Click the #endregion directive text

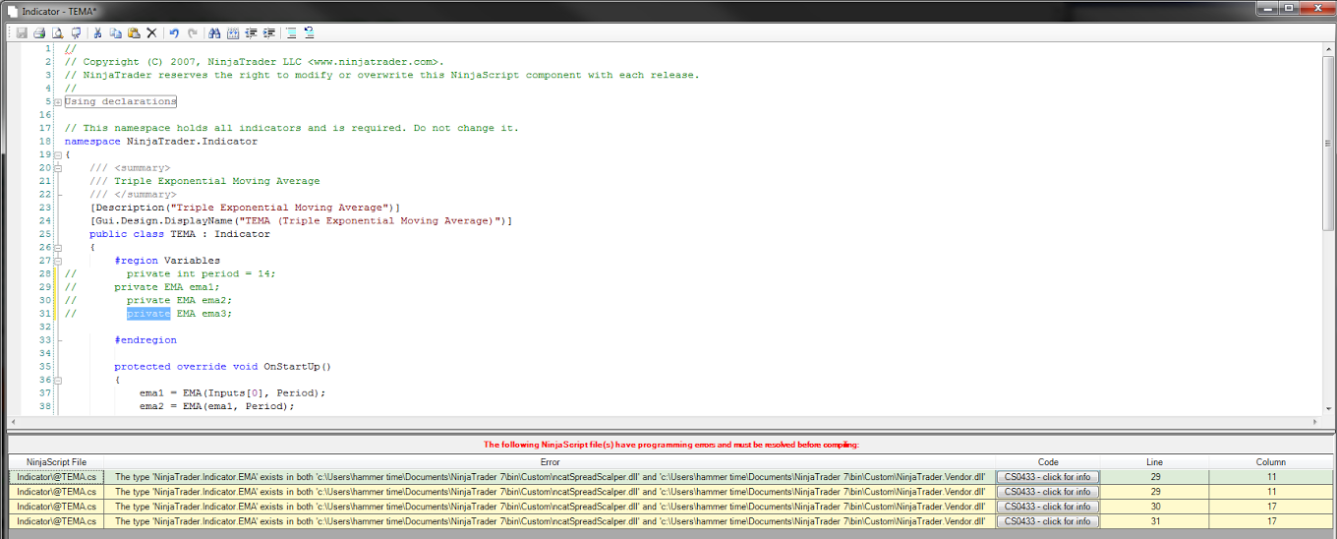tap(145, 340)
